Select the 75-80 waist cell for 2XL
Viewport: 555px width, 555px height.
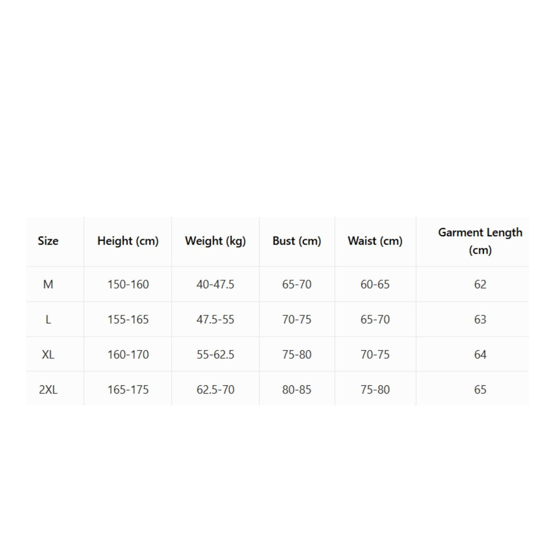tap(375, 390)
